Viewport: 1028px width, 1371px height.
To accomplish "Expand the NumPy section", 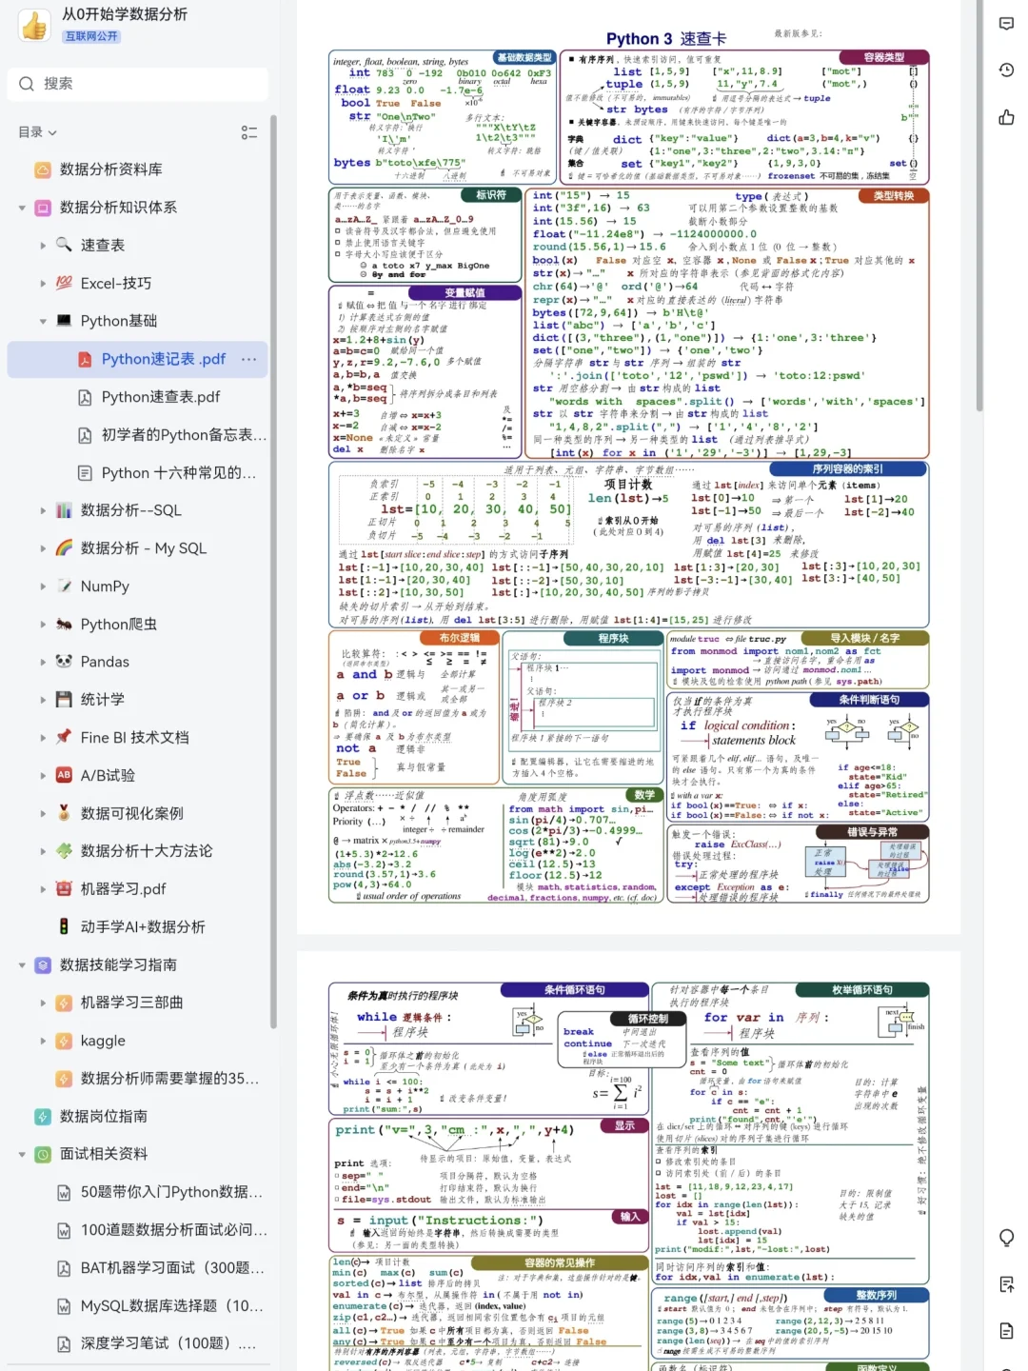I will (x=42, y=586).
